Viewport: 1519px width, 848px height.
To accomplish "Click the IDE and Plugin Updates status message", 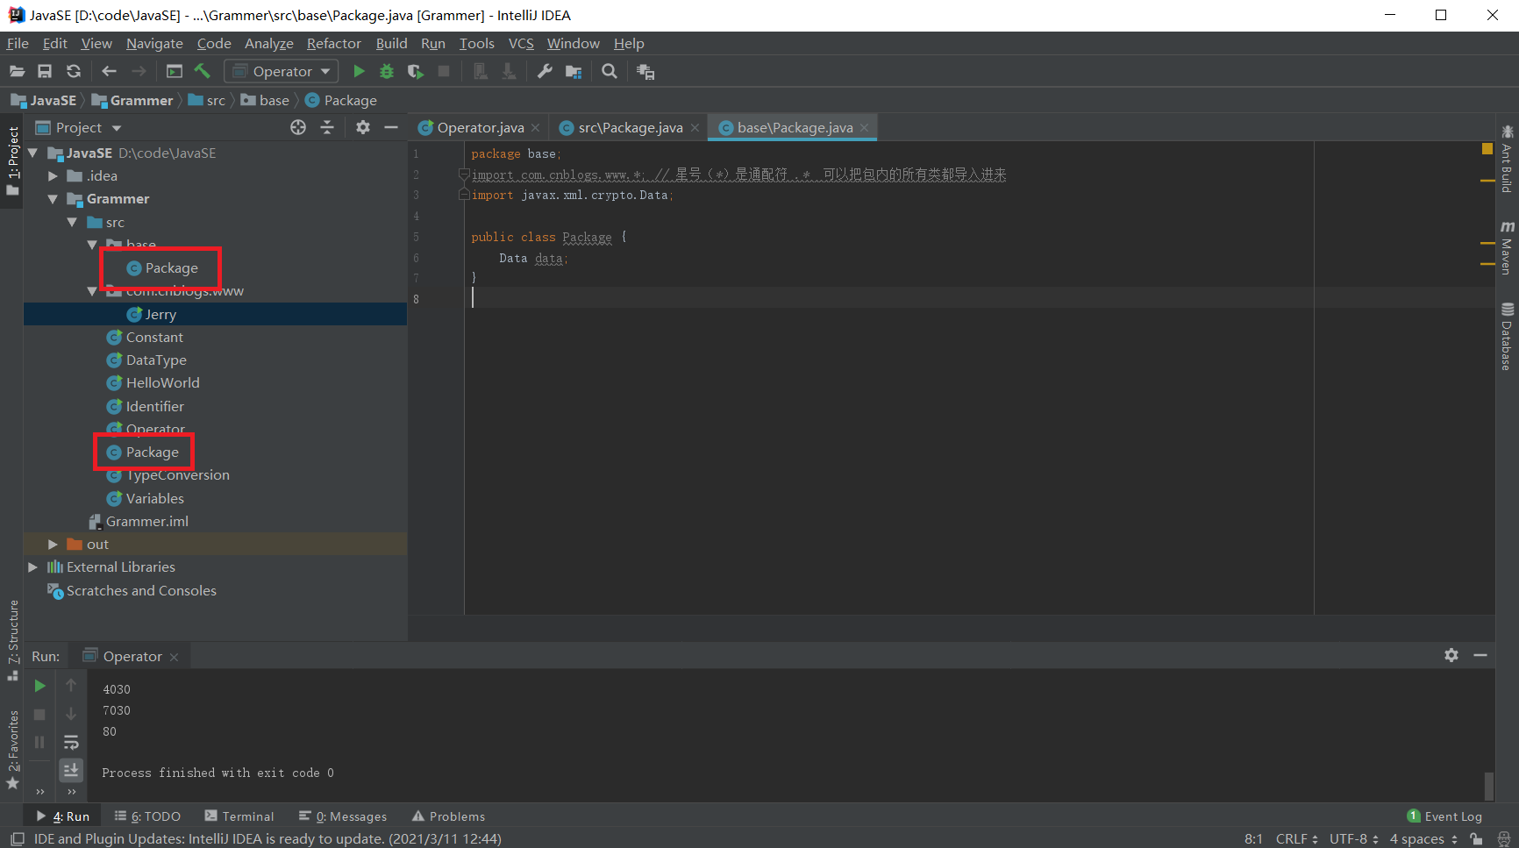I will point(267,839).
